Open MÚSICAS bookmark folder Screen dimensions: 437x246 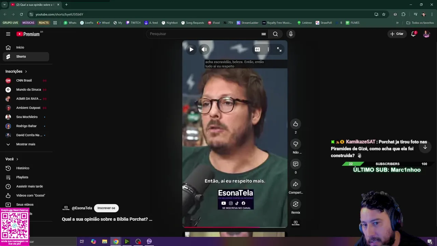tap(28, 23)
